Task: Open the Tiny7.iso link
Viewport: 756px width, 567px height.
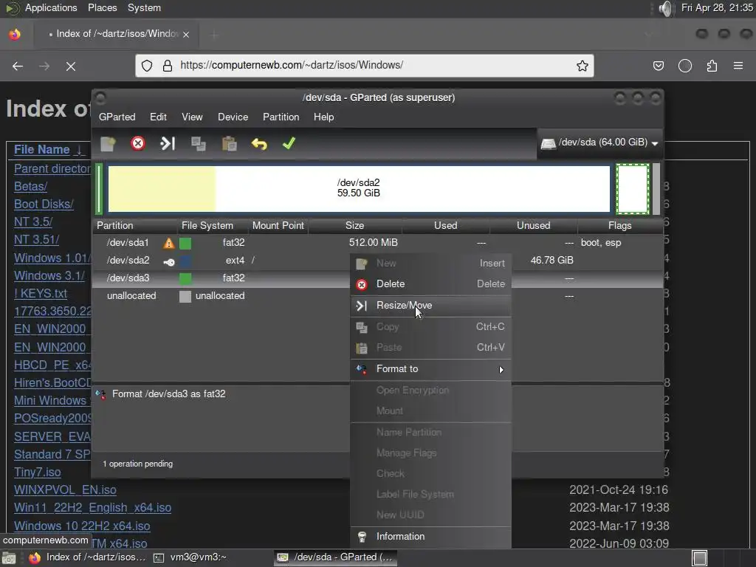Action: [x=38, y=472]
